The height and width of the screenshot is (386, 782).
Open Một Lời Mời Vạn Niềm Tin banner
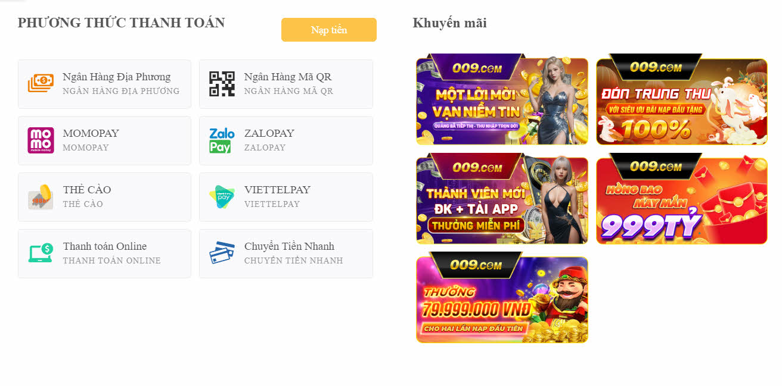(x=502, y=99)
